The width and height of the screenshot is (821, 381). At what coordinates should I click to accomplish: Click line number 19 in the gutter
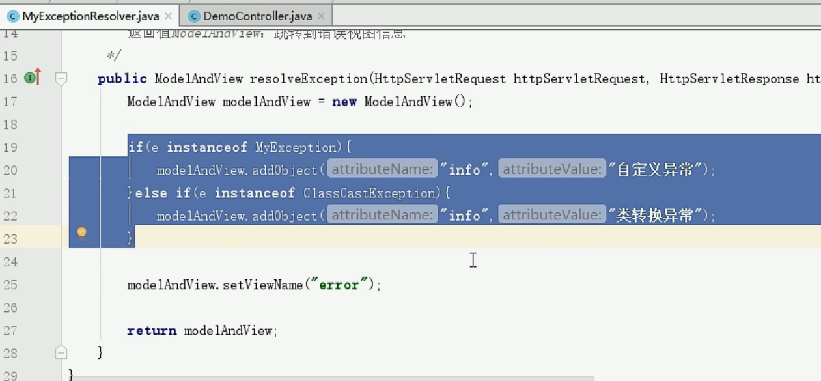(x=10, y=147)
